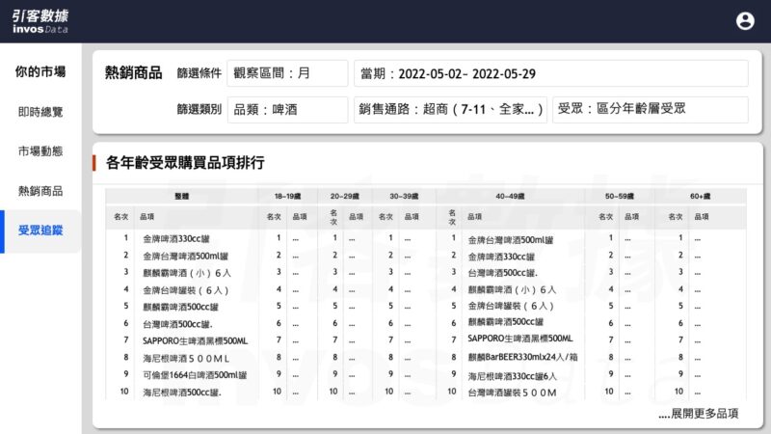The height and width of the screenshot is (434, 771).
Task: Click 麒麟BarBEER330mlx24入/箱 in 40–49歲 column
Action: (x=523, y=358)
